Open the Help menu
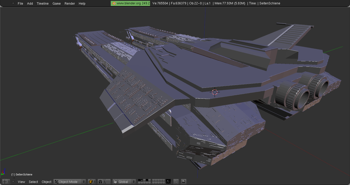 point(82,3)
